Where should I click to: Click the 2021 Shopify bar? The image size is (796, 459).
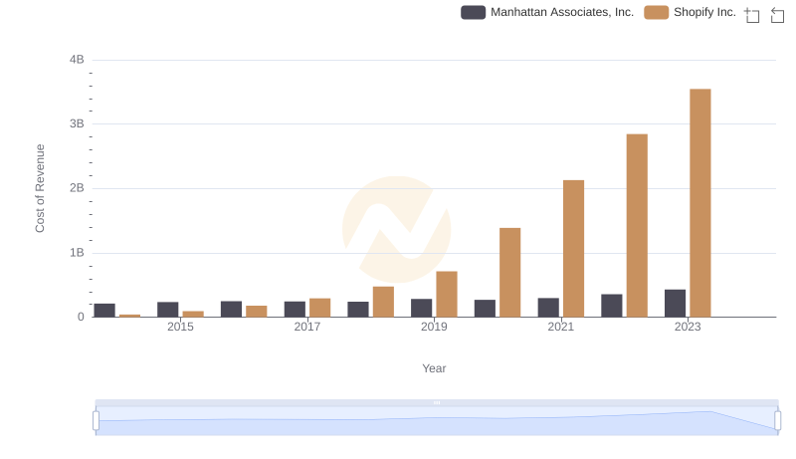573,249
